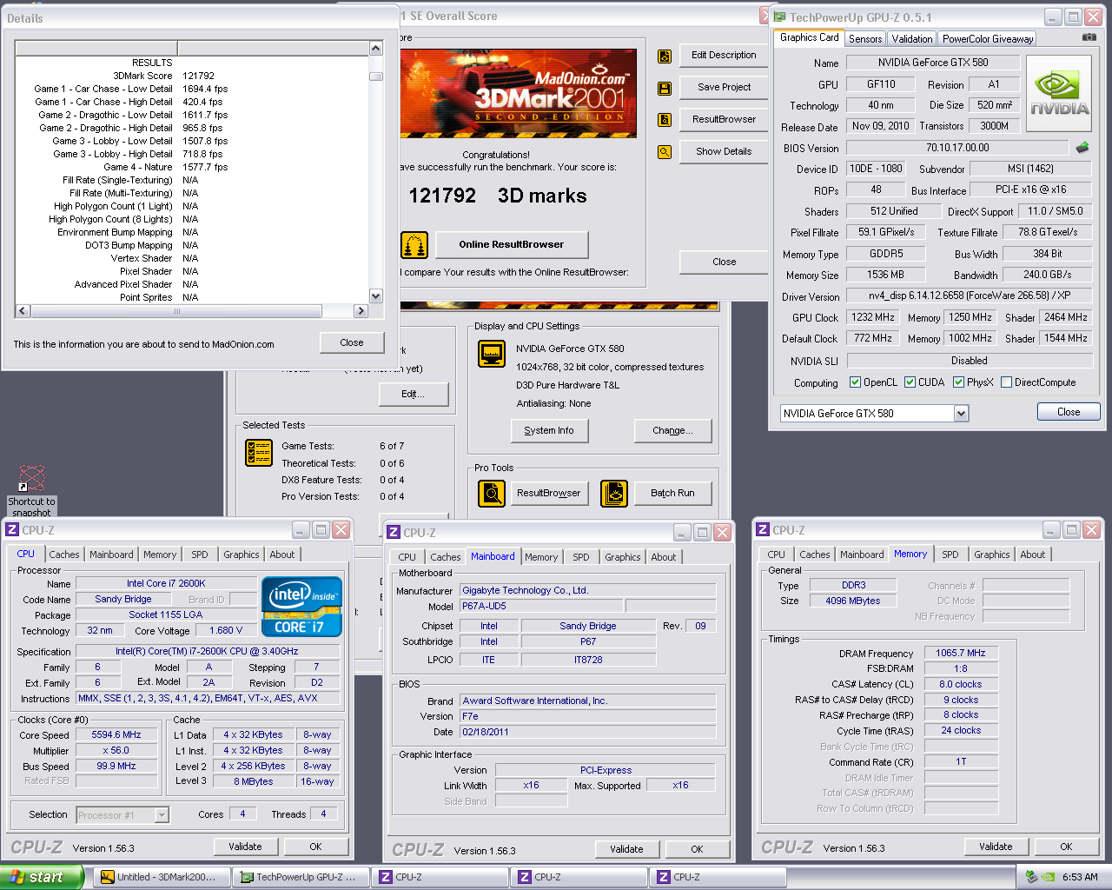Image resolution: width=1112 pixels, height=890 pixels.
Task: Enable the DirectCompute checkbox
Action: [x=1006, y=382]
